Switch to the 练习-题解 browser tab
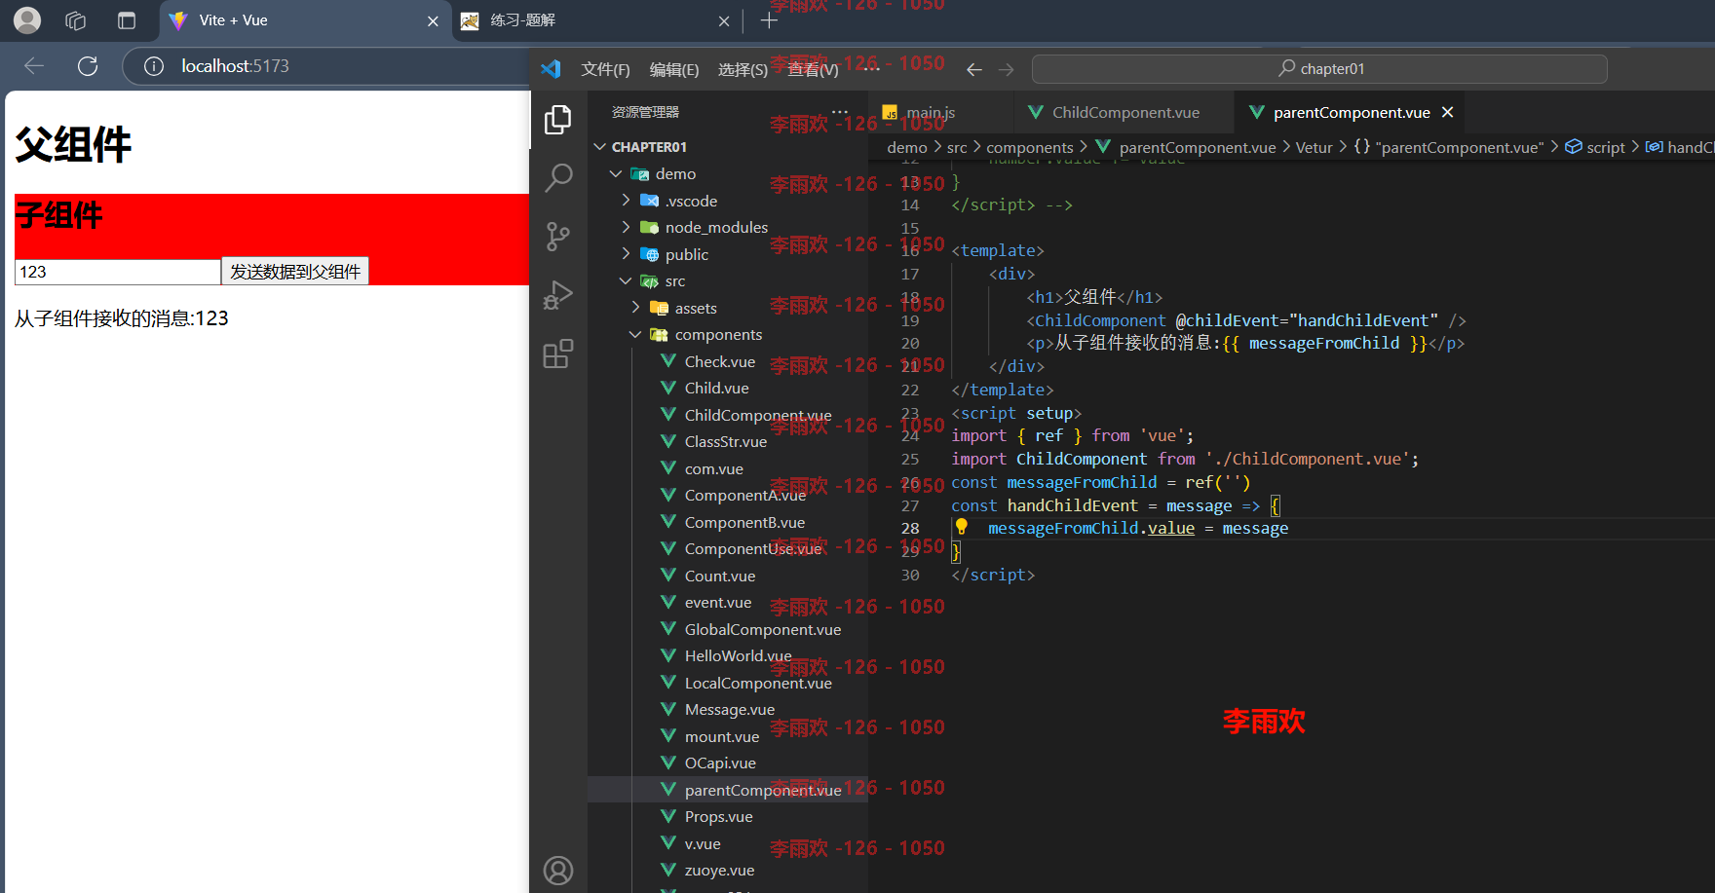Screen dimensions: 1715x893 [x=595, y=20]
